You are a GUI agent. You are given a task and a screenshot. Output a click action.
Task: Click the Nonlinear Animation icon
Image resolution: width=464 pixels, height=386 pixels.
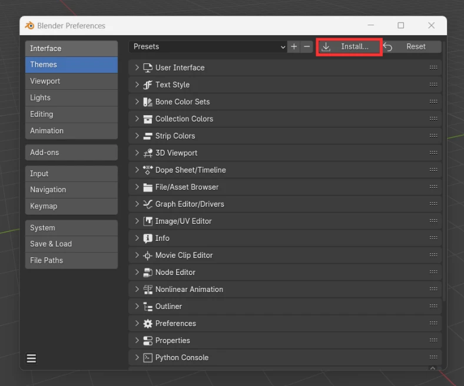[148, 290]
